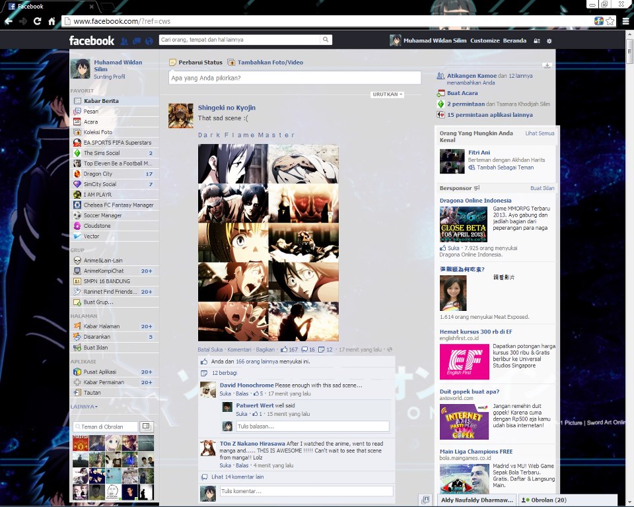Select Tambahkan Foto/Video tab
This screenshot has width=634, height=507.
[x=265, y=62]
